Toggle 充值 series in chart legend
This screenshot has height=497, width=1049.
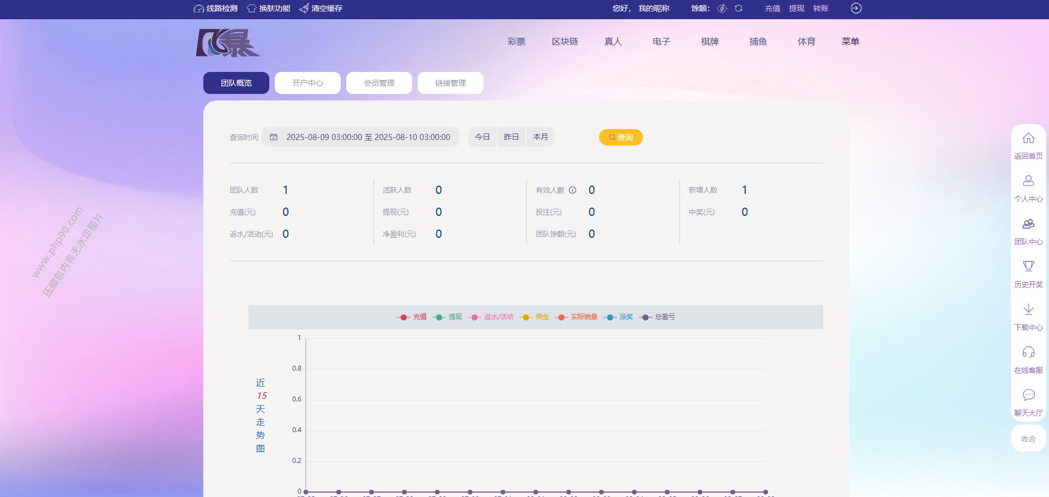(412, 317)
